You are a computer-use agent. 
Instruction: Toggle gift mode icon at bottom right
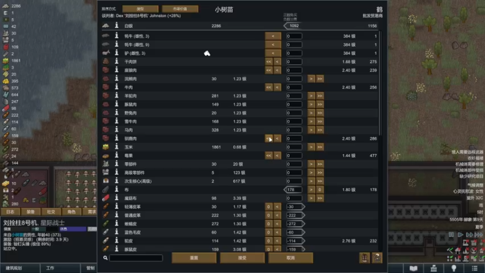tap(364, 258)
